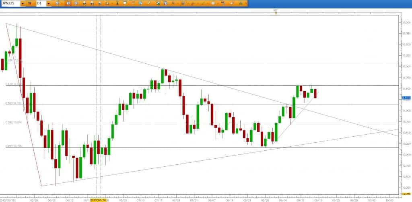Viewport: 412px width, 202px height.
Task: Click the icon between symbol and timeframe selectors
Action: click(x=30, y=3)
